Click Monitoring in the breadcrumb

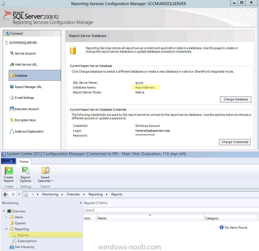tap(50, 194)
